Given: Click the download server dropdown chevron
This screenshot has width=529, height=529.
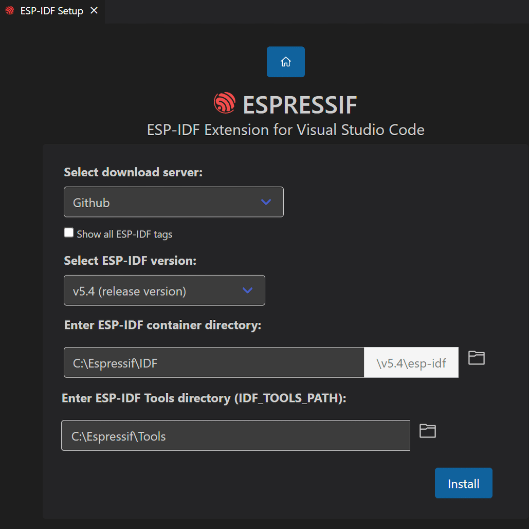Looking at the screenshot, I should (266, 202).
